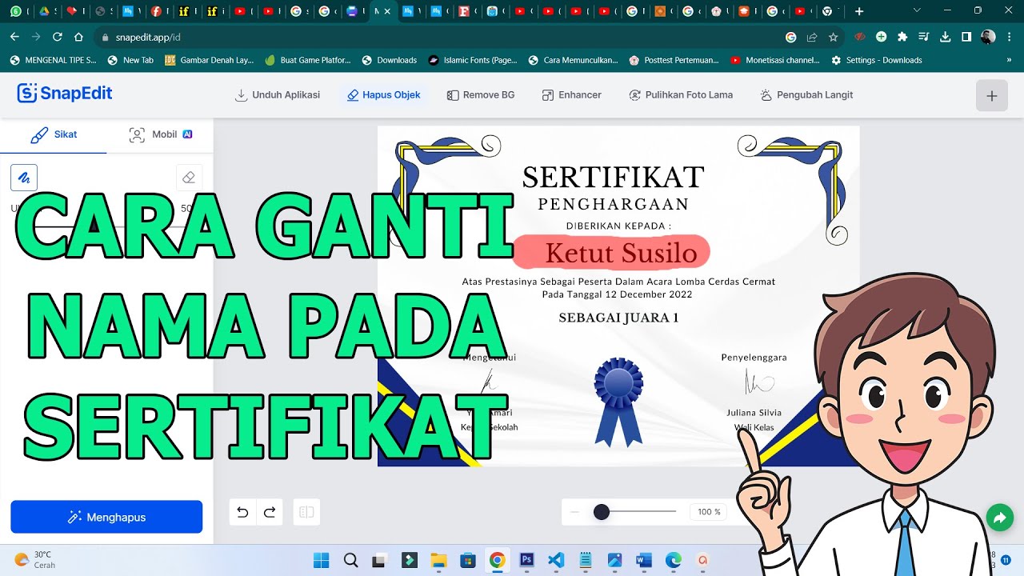1024x576 pixels.
Task: Undo the last brush stroke
Action: pyautogui.click(x=243, y=512)
